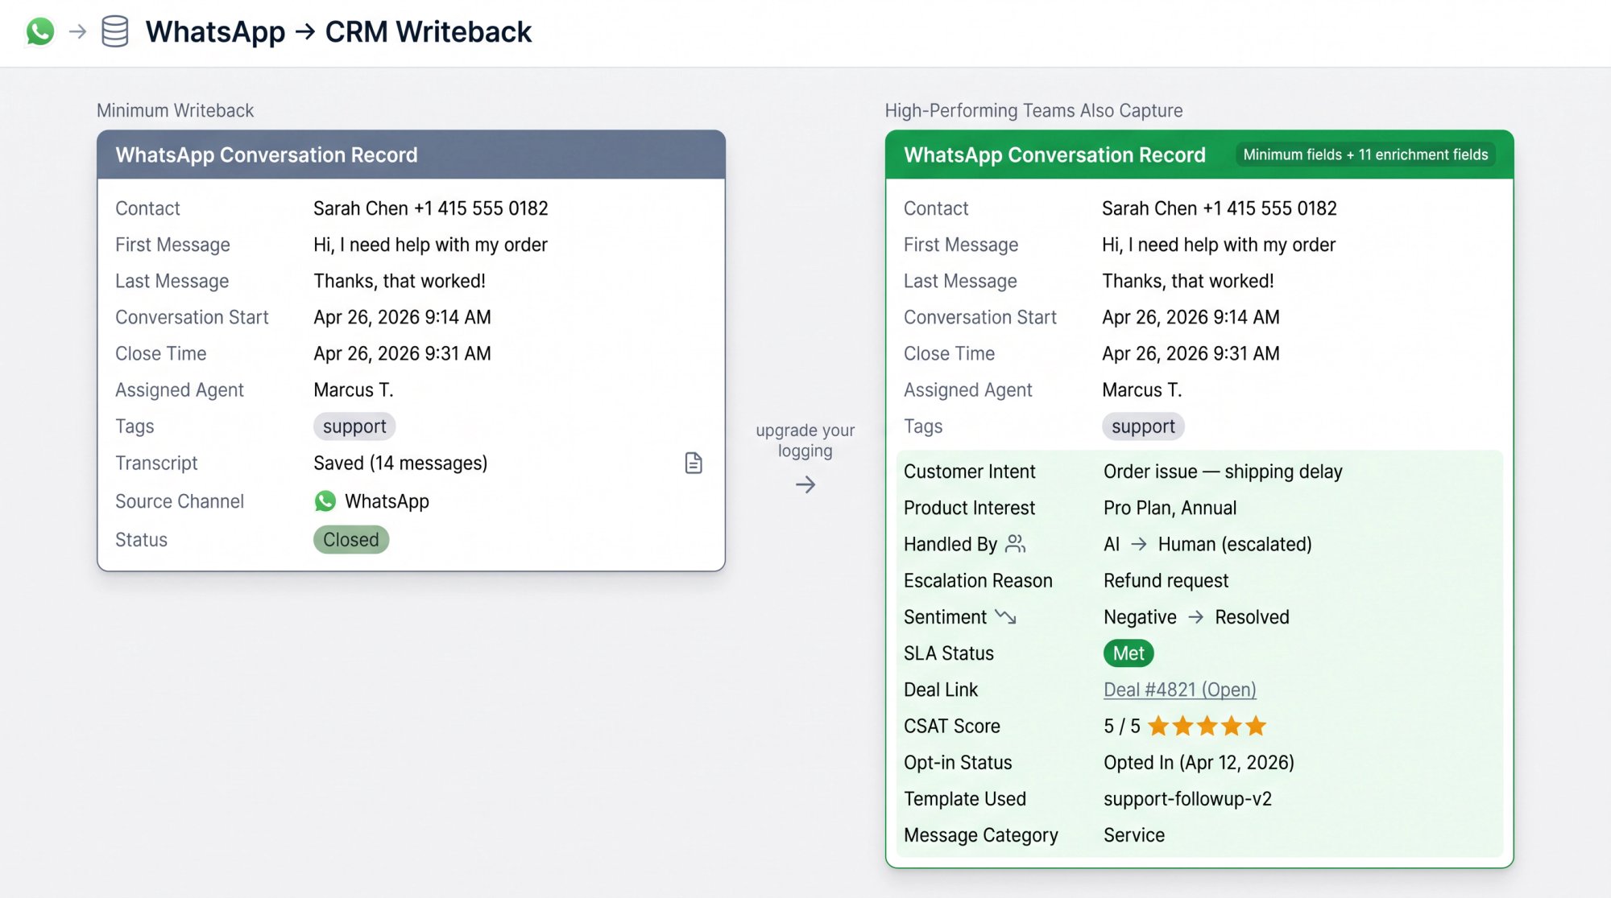Click 'Thanks, that worked!' in right card
Screen dimensions: 1611x898
click(1187, 281)
